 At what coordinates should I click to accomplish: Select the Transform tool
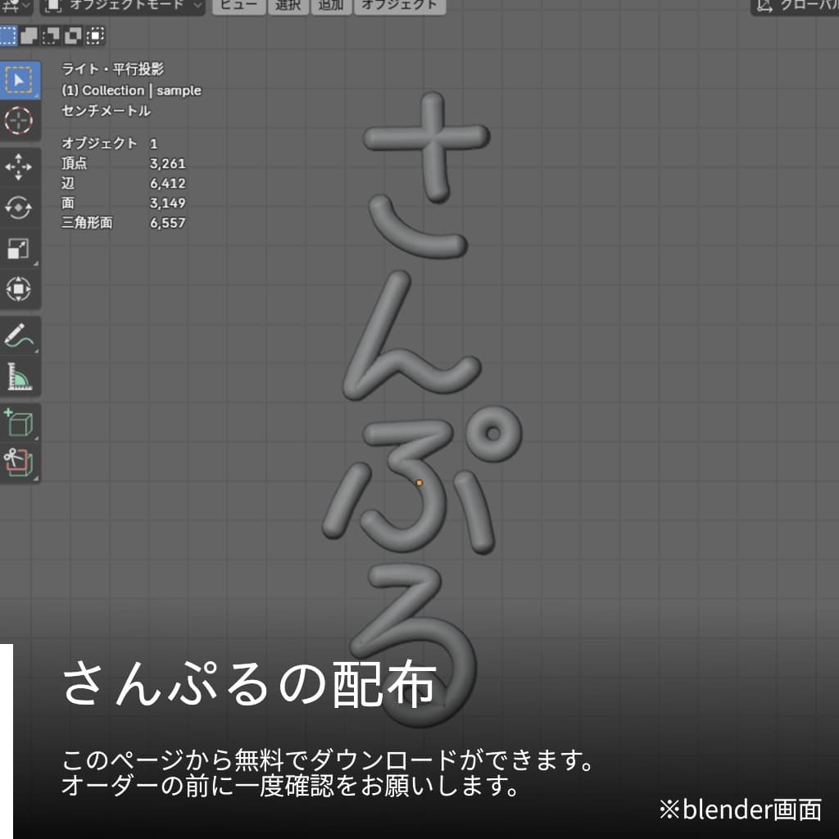point(20,288)
